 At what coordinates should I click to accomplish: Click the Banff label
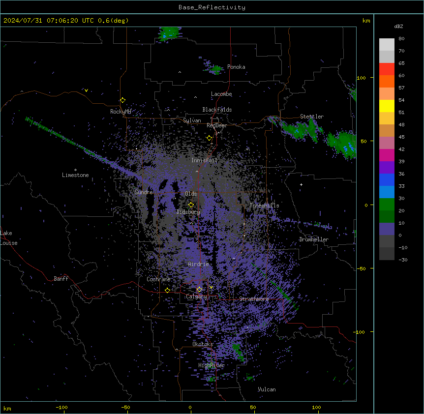(x=61, y=279)
